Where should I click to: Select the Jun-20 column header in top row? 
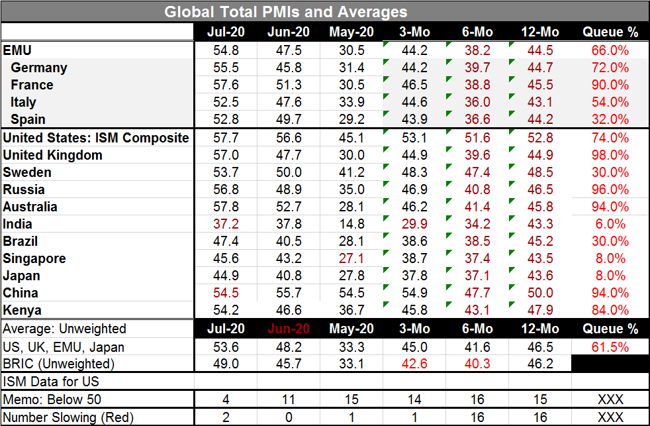(x=289, y=32)
